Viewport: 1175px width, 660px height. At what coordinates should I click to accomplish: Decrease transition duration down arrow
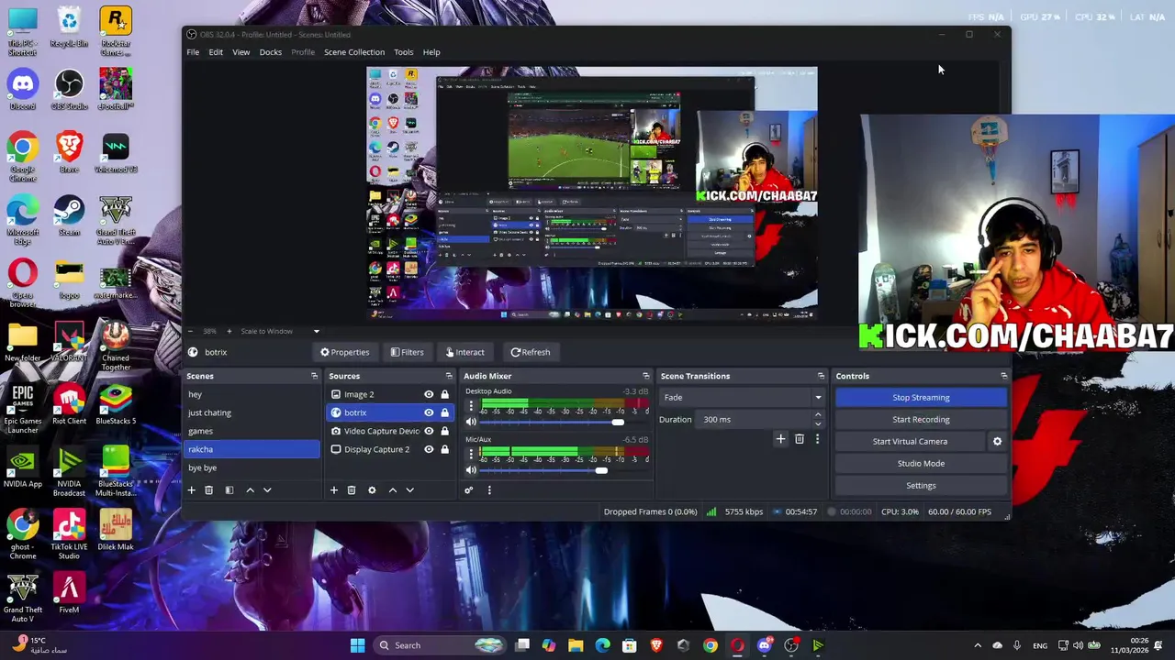point(818,423)
